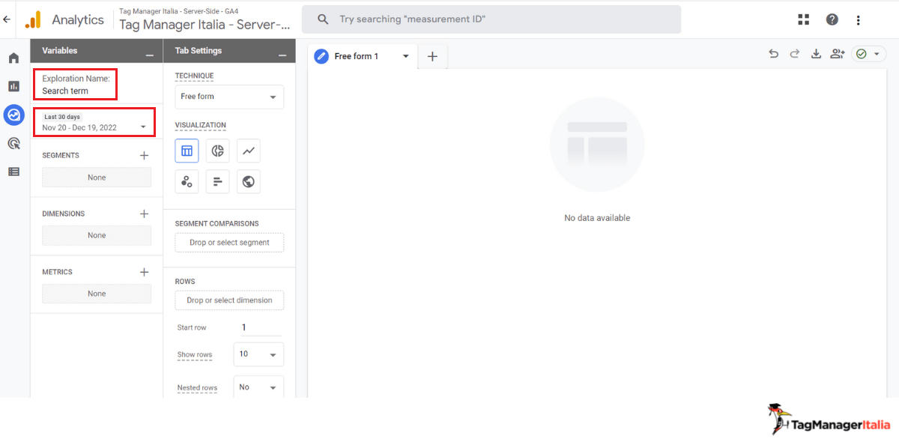
Task: Open the three-dot more options menu
Action: point(859,20)
